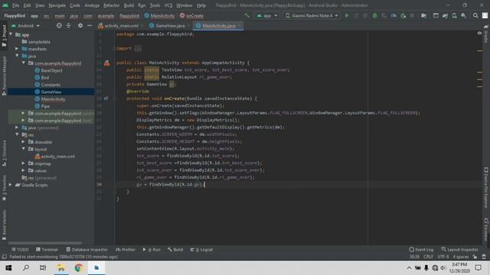Open the Logcat tool window

(x=202, y=250)
